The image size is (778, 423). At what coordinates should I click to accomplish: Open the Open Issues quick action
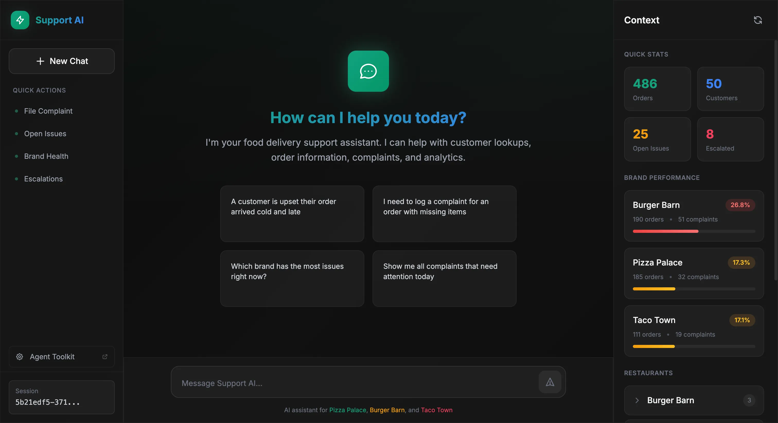(x=45, y=134)
